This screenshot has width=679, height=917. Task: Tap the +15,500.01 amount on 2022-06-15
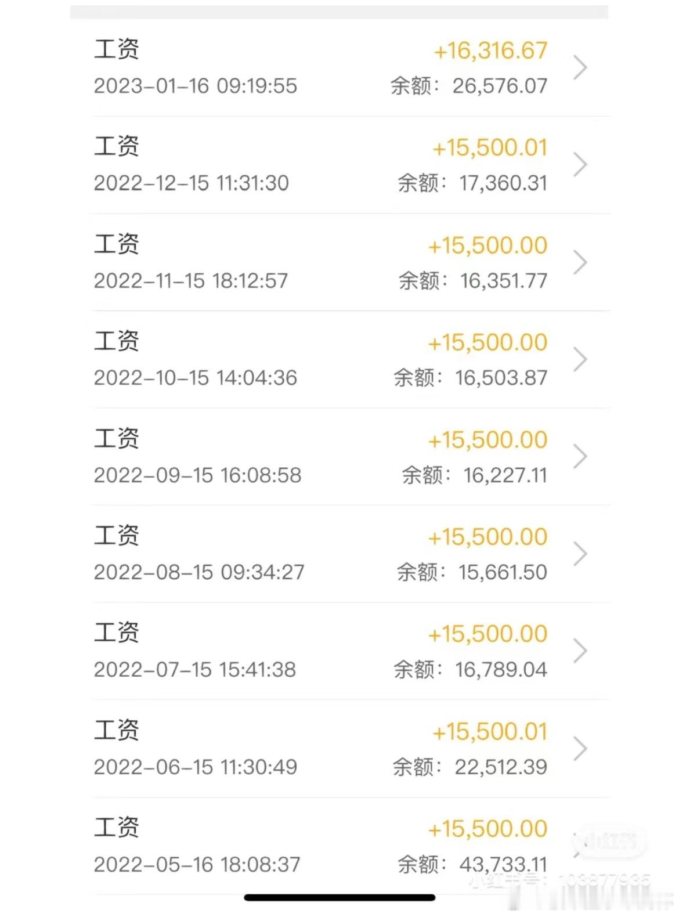point(490,732)
